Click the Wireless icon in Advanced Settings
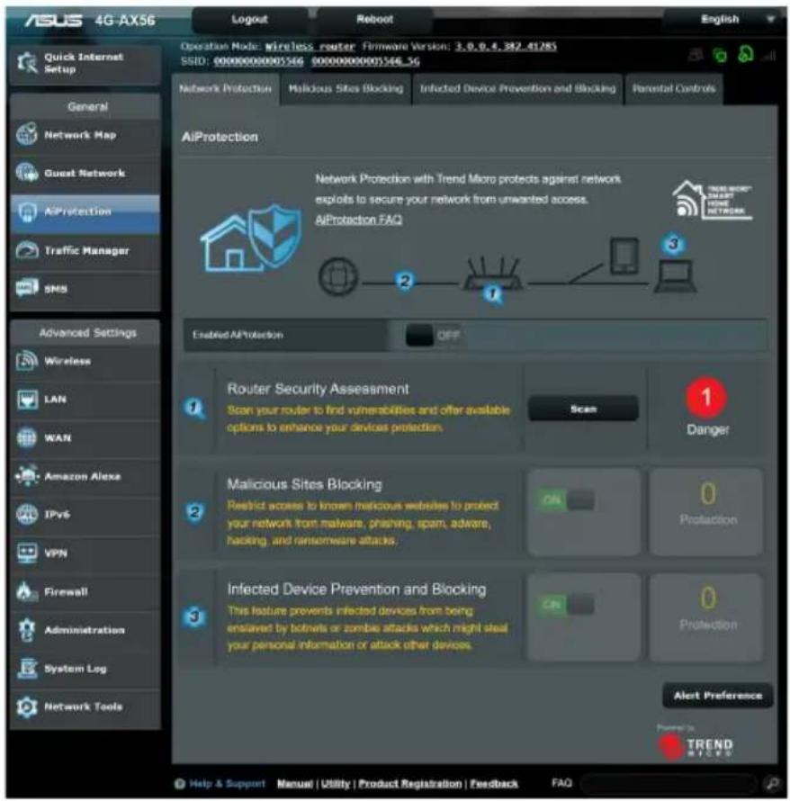Image resolution: width=790 pixels, height=801 pixels. [x=27, y=361]
